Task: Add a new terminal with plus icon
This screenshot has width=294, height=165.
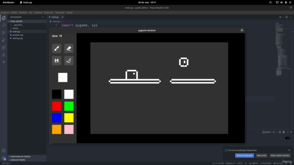Action: point(274,132)
